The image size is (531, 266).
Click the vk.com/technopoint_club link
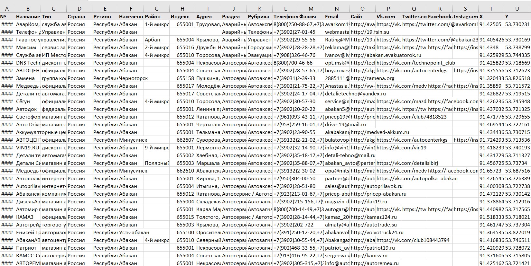(x=415, y=63)
